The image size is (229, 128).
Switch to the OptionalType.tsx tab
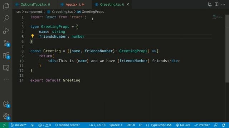(33, 5)
